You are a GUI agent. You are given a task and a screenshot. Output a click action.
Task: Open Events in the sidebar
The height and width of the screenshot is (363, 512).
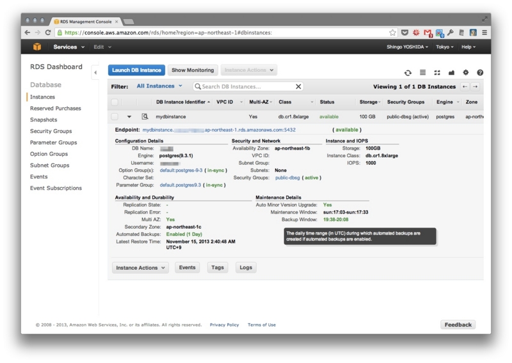click(x=39, y=177)
